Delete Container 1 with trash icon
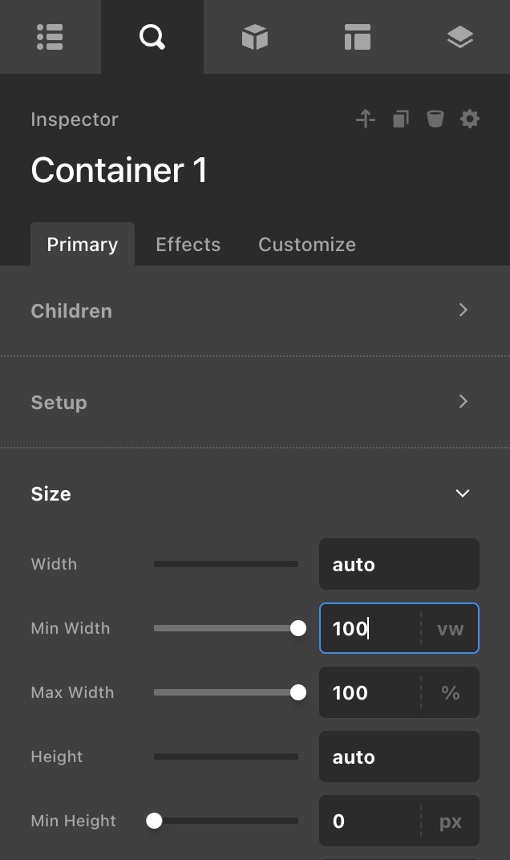This screenshot has width=510, height=860. (x=435, y=120)
